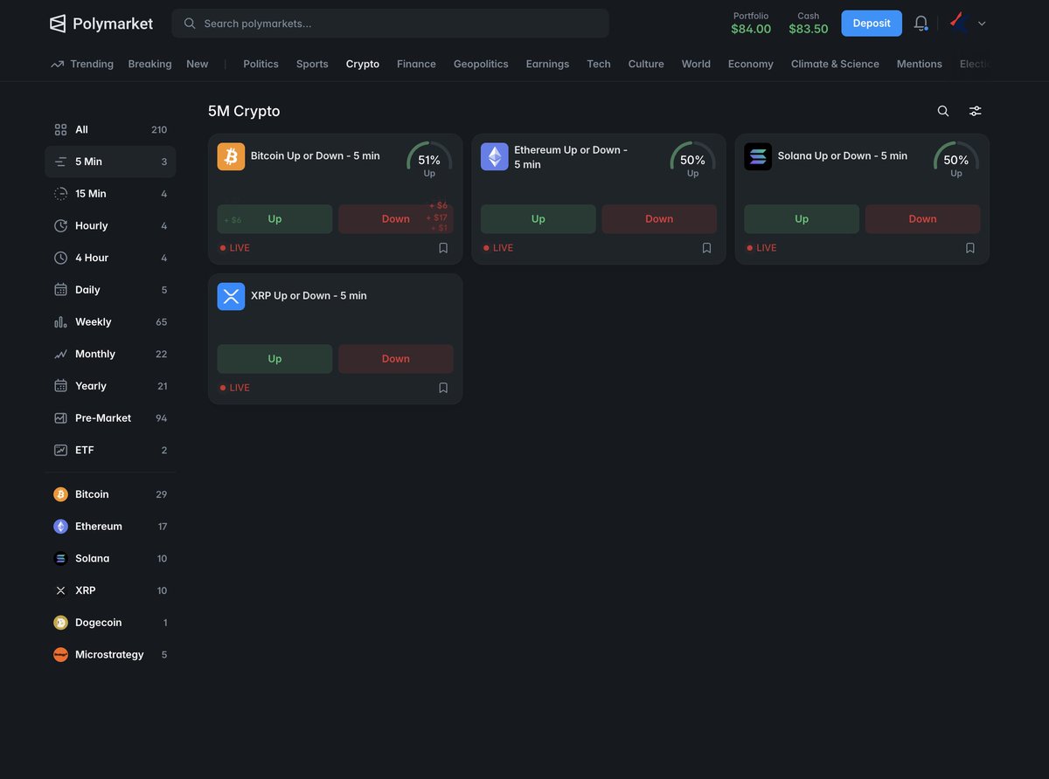This screenshot has height=779, width=1049.
Task: Click Ethereum 50% Up probability gauge
Action: (x=692, y=161)
